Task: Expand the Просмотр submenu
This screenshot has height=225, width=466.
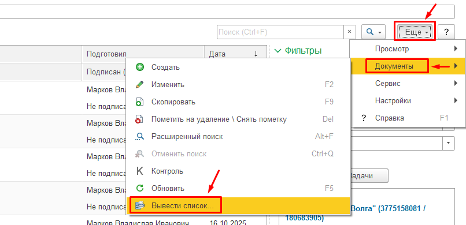Action: pos(408,48)
